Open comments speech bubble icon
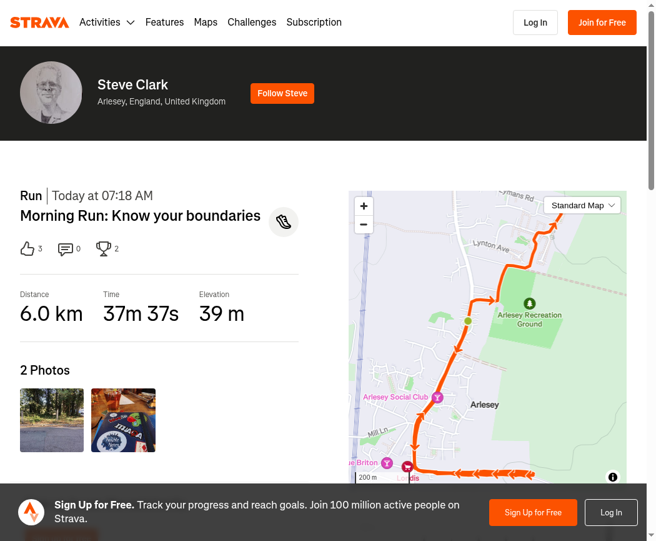656x541 pixels. coord(65,249)
